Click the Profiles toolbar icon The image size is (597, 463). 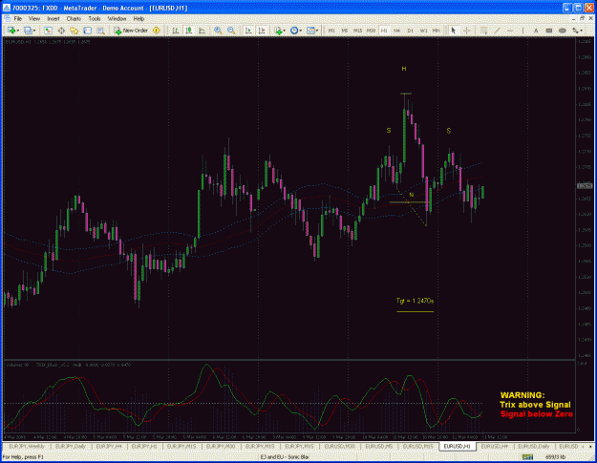pyautogui.click(x=28, y=31)
